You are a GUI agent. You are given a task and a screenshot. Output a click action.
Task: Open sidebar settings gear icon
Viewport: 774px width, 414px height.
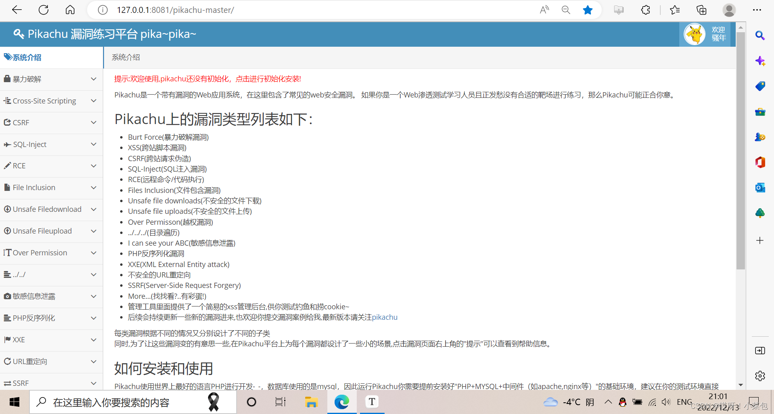(x=760, y=376)
